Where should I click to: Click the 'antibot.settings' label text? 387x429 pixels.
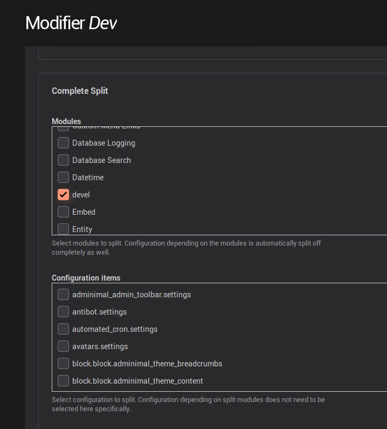click(x=99, y=312)
